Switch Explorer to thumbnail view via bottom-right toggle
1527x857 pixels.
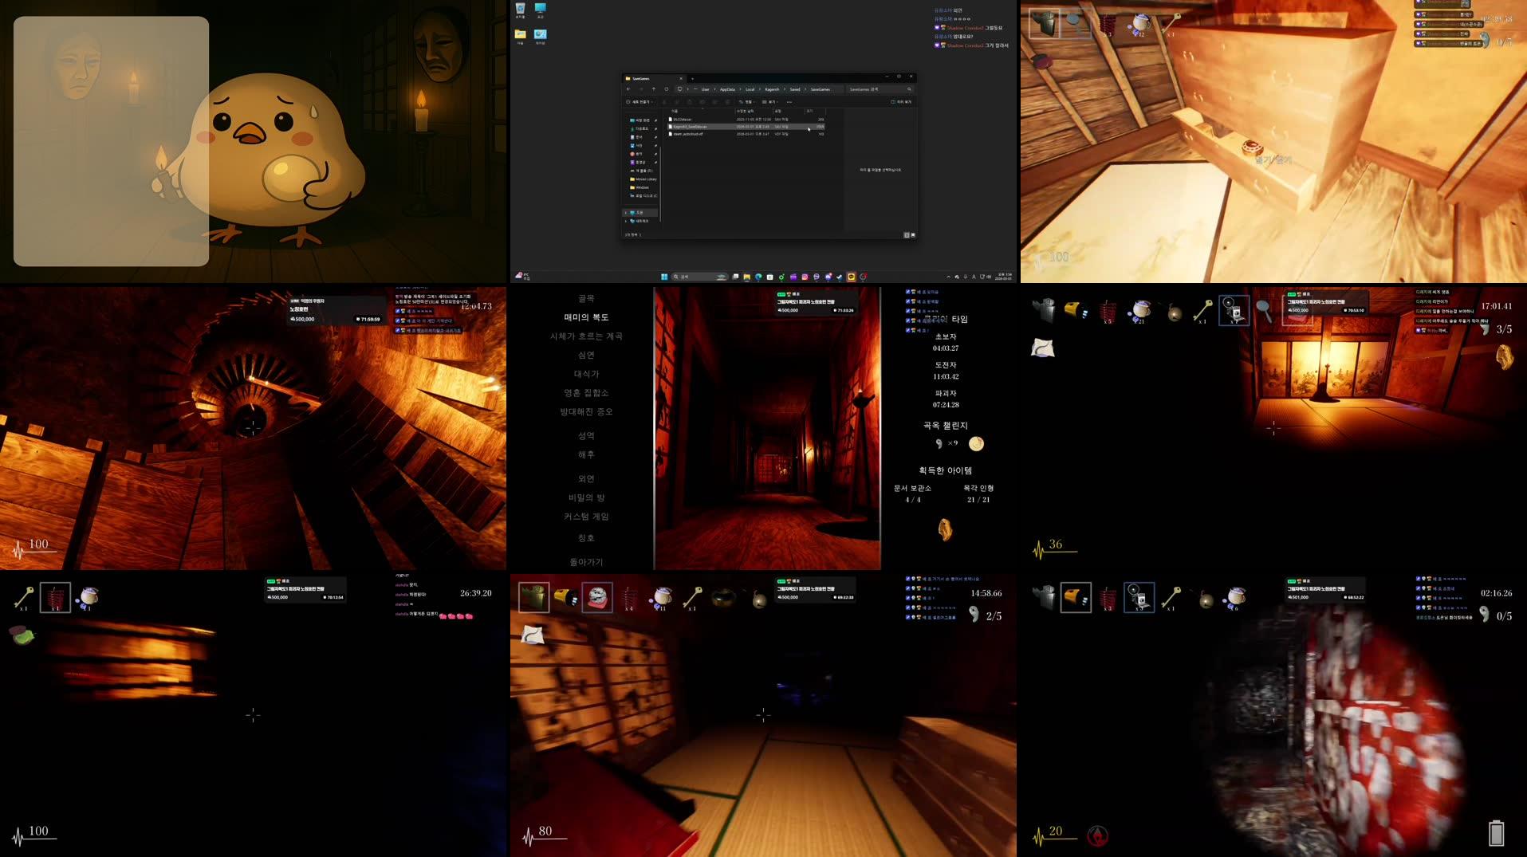(x=914, y=234)
